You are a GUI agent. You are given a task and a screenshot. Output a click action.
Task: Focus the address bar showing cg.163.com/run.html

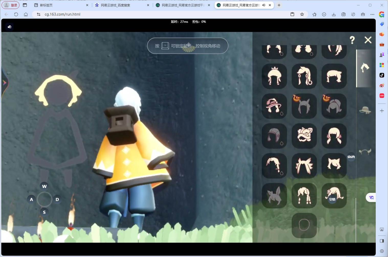pyautogui.click(x=164, y=14)
